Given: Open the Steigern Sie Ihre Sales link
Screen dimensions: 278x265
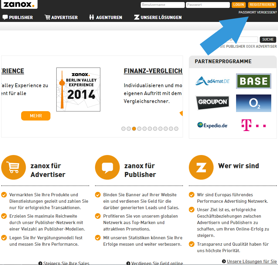Looking at the screenshot, I should click(x=66, y=263).
